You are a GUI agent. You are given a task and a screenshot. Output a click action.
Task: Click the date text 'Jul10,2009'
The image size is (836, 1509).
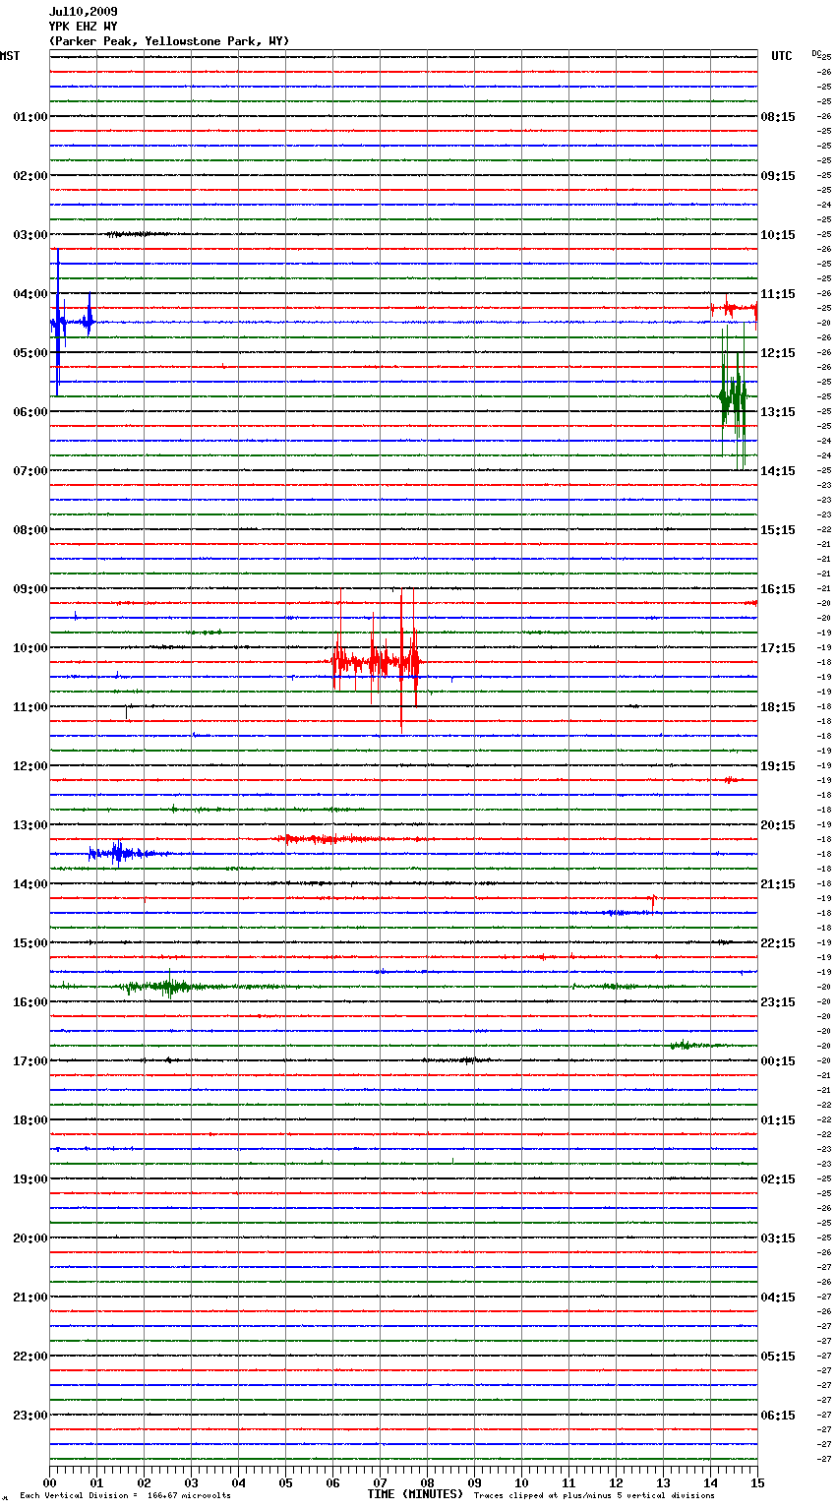(83, 12)
